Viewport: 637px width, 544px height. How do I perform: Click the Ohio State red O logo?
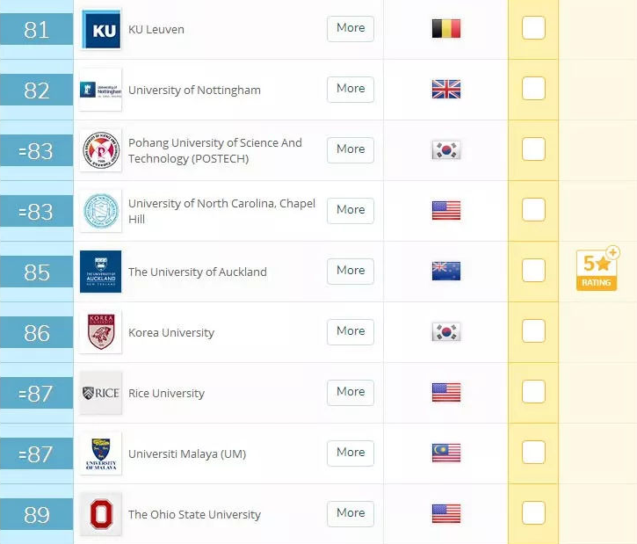(101, 514)
